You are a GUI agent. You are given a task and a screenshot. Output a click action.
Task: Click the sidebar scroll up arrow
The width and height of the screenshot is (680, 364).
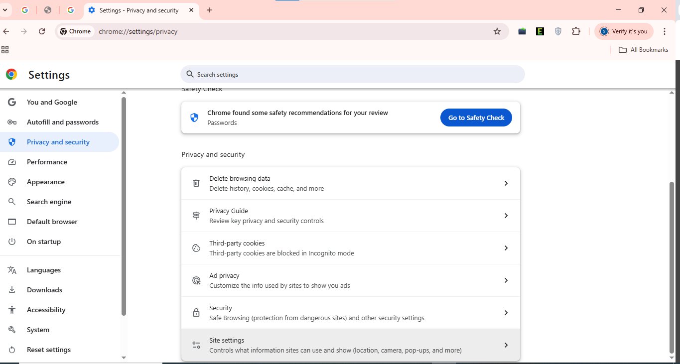pyautogui.click(x=124, y=93)
